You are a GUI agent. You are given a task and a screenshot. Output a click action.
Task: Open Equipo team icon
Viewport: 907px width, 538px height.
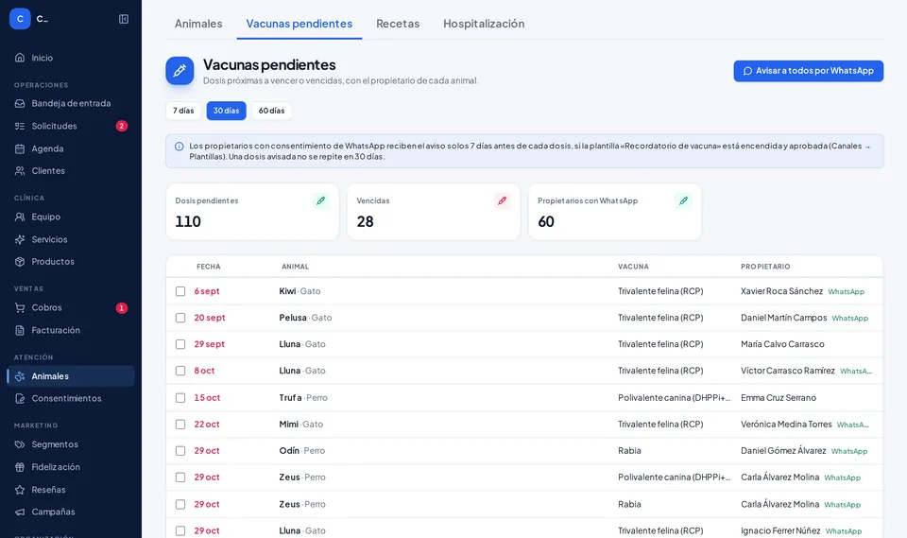click(20, 217)
